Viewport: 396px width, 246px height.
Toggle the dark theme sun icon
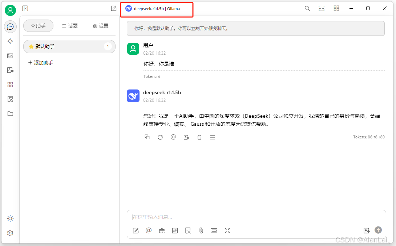point(10,218)
